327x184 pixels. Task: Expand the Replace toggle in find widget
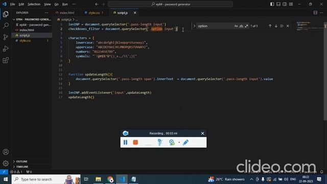tap(194, 26)
